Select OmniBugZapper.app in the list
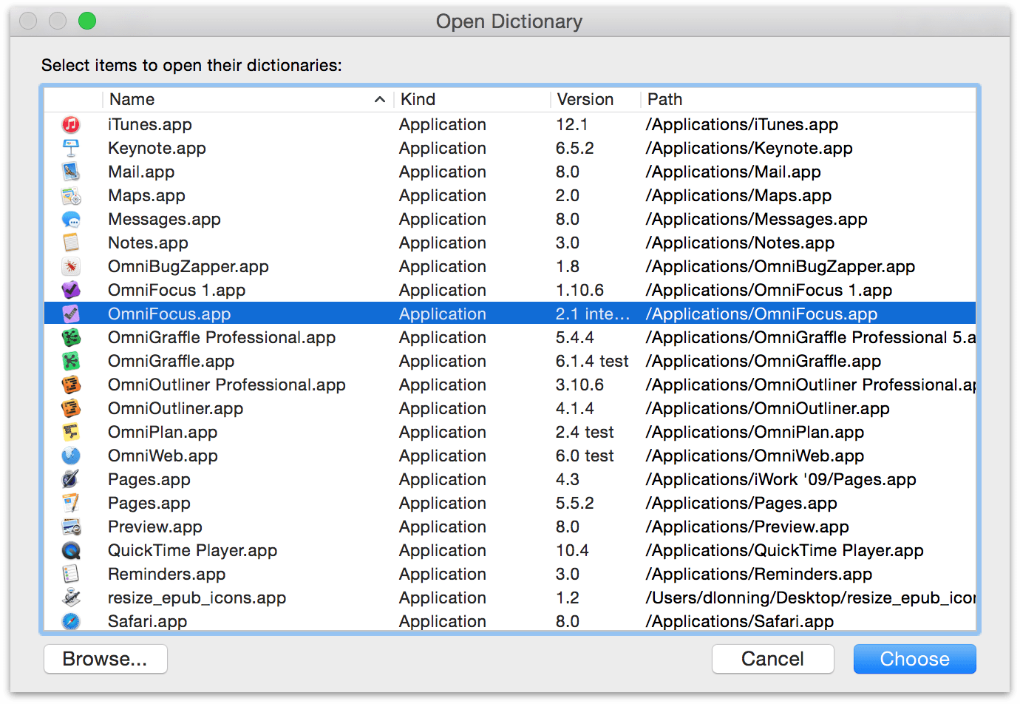Screen dimensions: 1020x704 (x=188, y=266)
